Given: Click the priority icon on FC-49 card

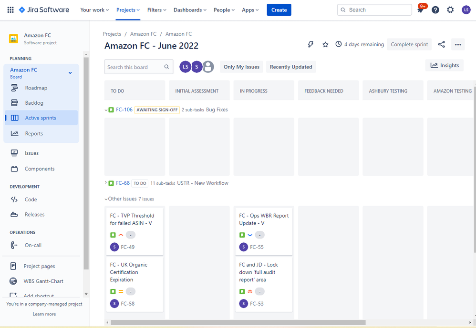Looking at the screenshot, I should (x=121, y=235).
